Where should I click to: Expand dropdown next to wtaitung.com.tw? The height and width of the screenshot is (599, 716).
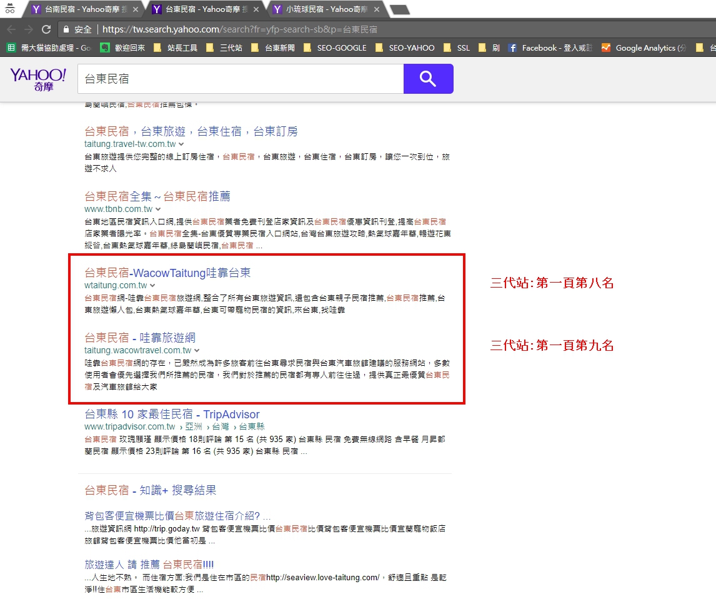(x=152, y=286)
